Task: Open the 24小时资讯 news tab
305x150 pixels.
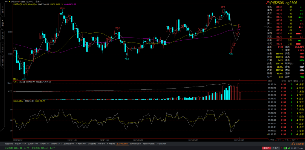Action: pyautogui.click(x=161, y=144)
